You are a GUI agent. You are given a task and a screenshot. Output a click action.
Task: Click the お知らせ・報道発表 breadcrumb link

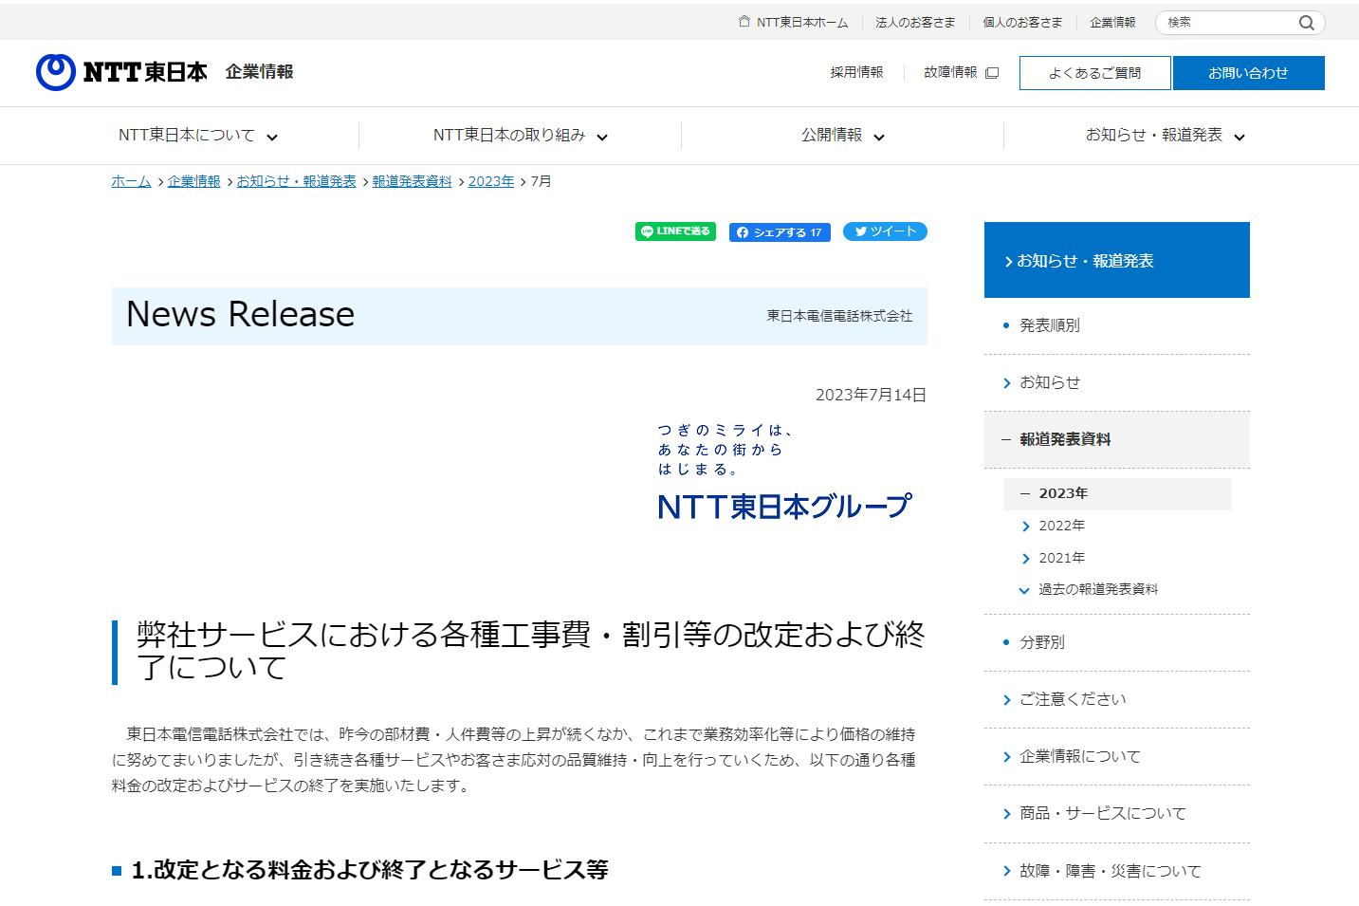pyautogui.click(x=296, y=181)
